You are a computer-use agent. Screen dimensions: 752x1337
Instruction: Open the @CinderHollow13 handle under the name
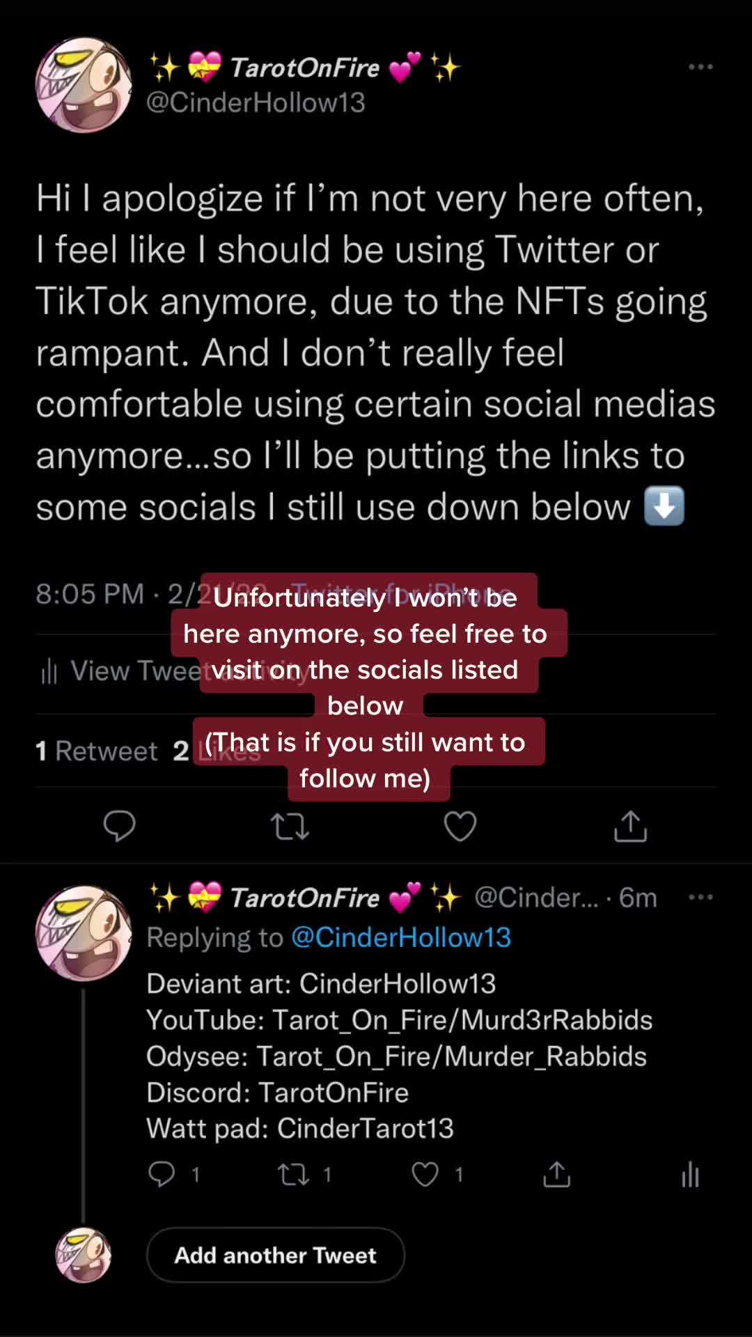click(x=256, y=103)
